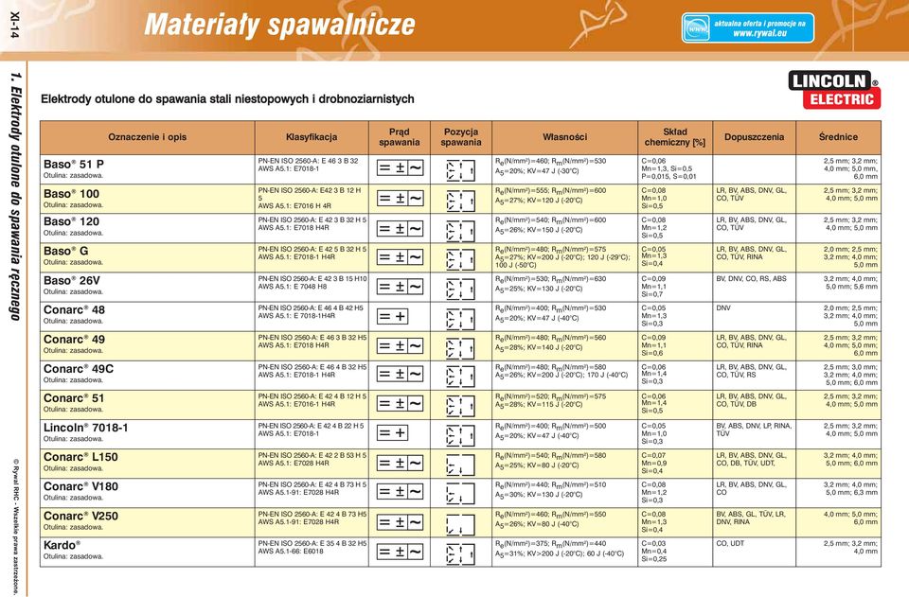Click the welding current symbol for Baso 120

400,228
